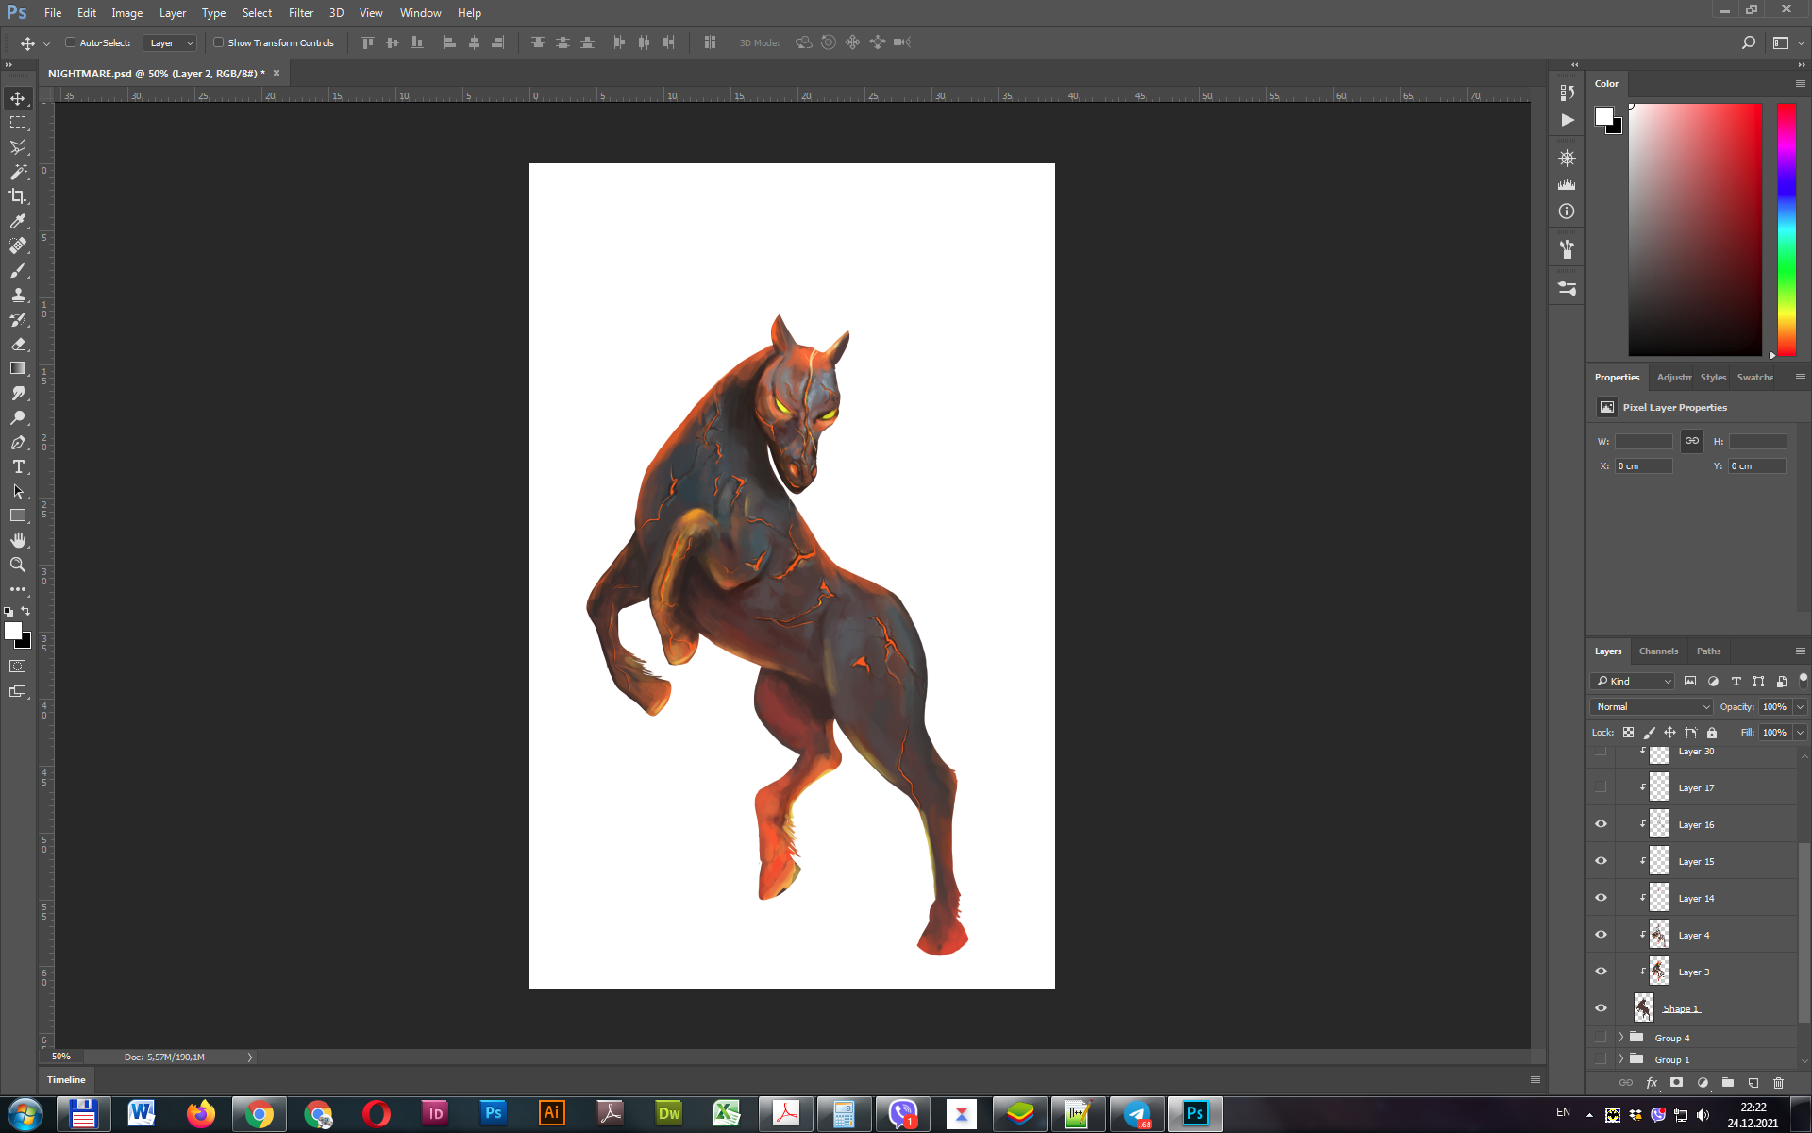The image size is (1812, 1133).
Task: Toggle Quick Mask mode
Action: pos(18,667)
